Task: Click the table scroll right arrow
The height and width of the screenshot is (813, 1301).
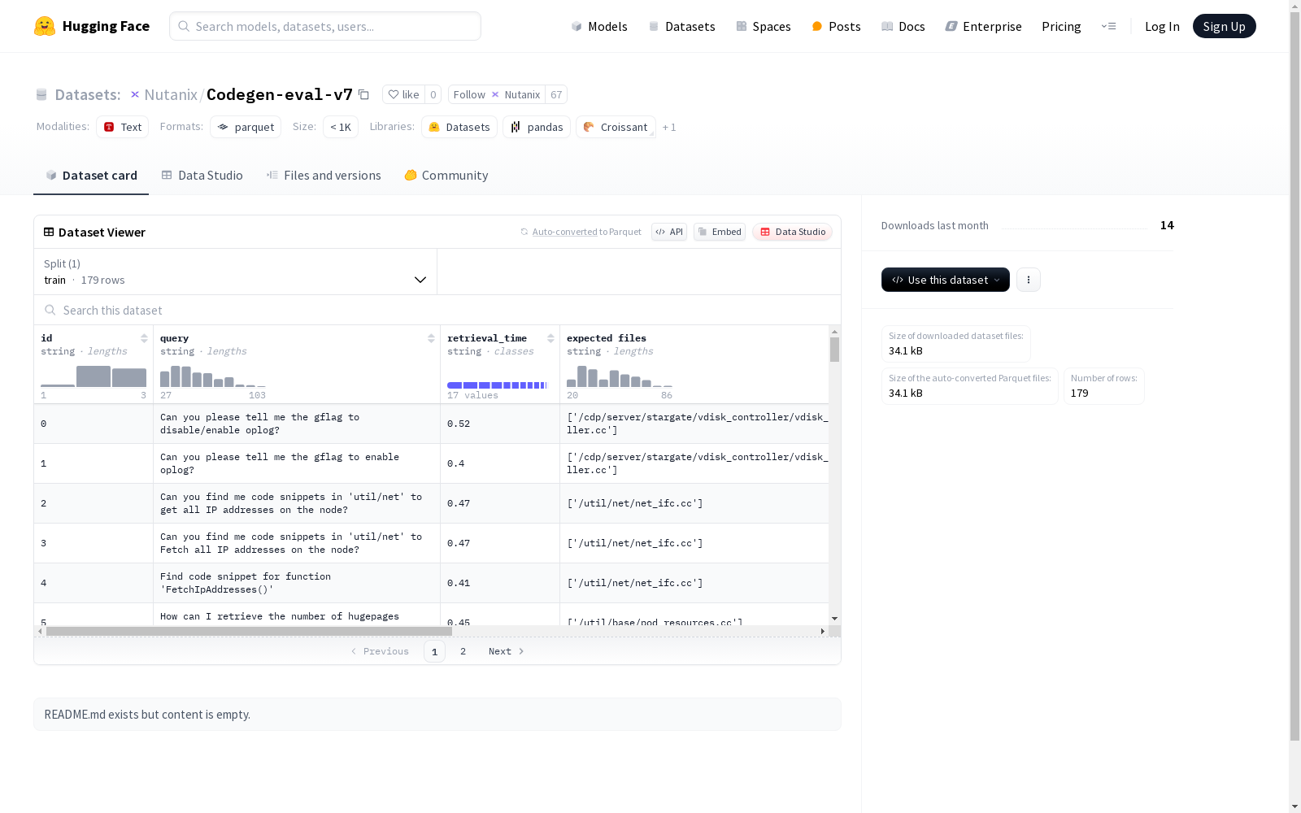Action: pos(822,631)
